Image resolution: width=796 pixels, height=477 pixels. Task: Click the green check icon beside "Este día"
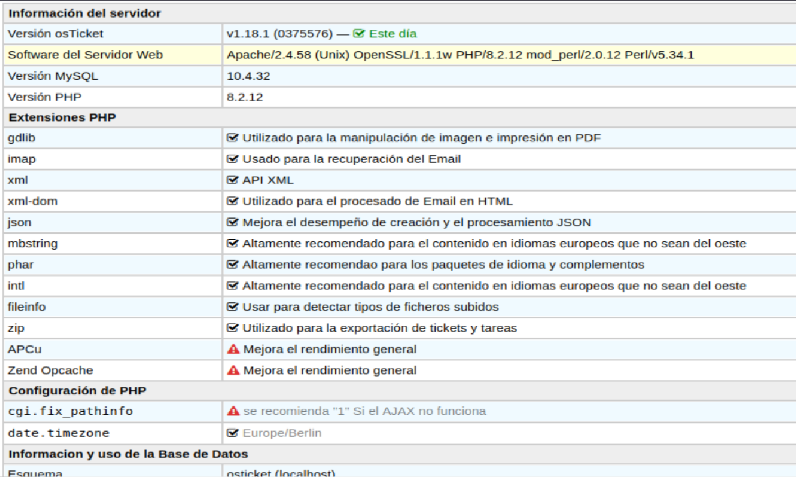pos(360,34)
